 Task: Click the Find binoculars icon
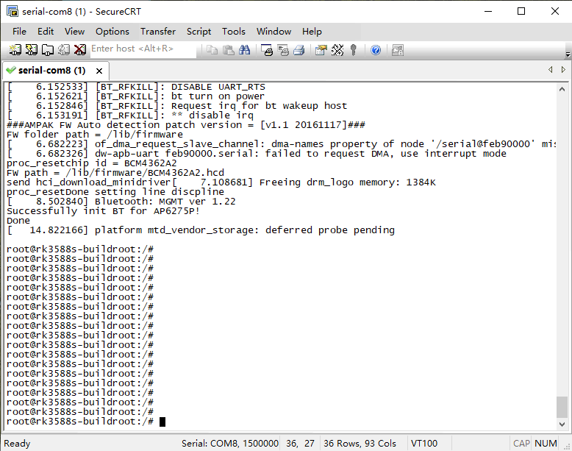tap(245, 49)
